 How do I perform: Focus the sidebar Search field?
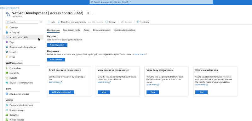tap(22, 22)
